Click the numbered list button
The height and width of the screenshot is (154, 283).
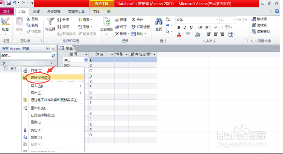245,20
